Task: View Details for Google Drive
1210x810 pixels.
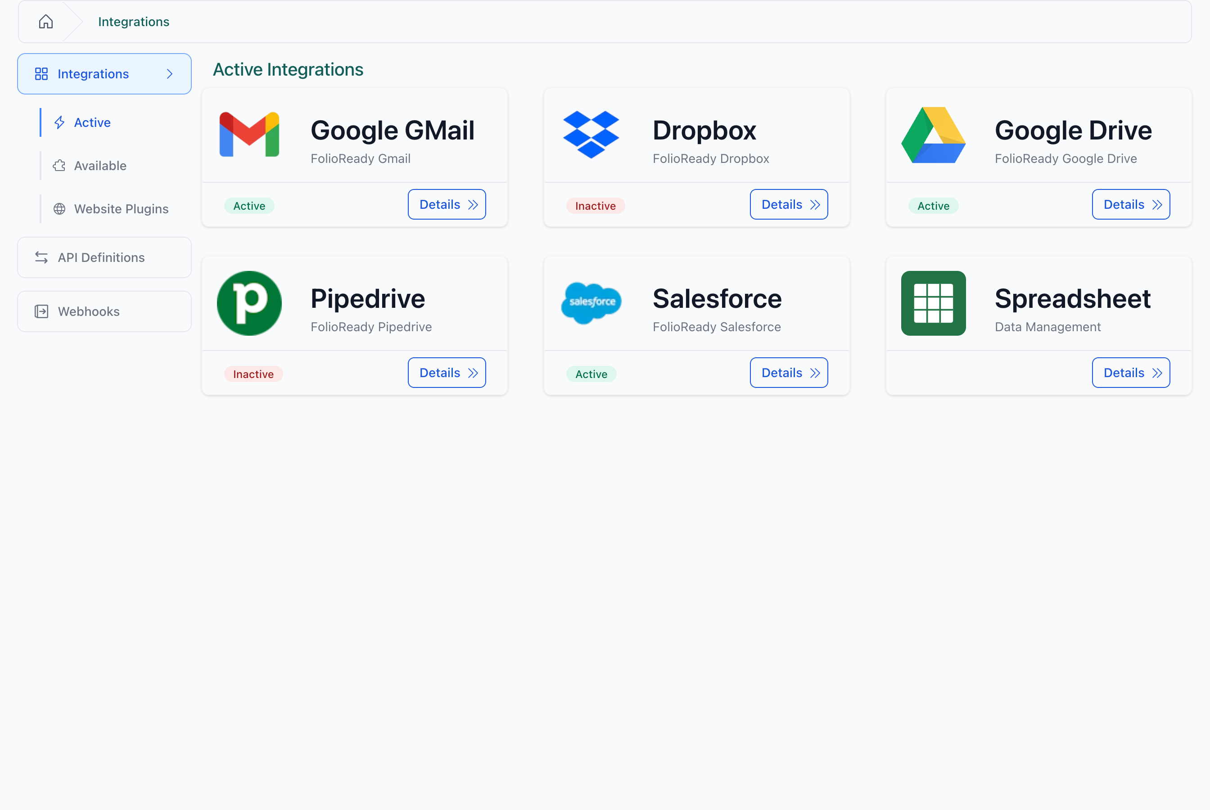Action: [x=1131, y=205]
